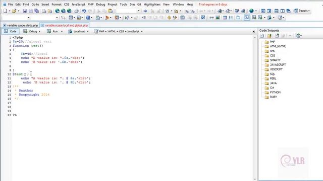Open the Highlighters menu
The height and width of the screenshot is (181, 323).
click(x=152, y=5)
